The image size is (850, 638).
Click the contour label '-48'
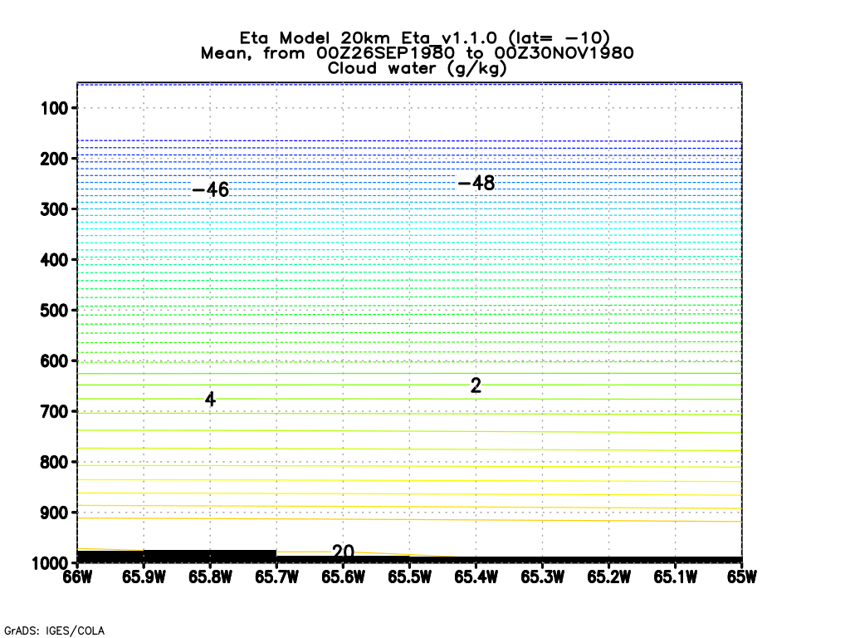(x=476, y=183)
